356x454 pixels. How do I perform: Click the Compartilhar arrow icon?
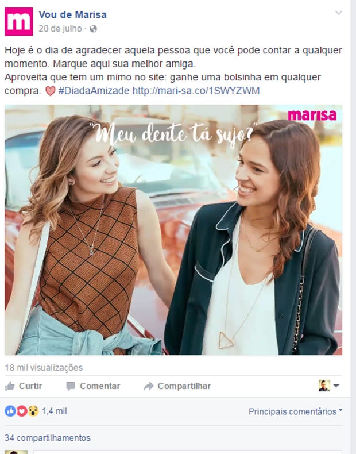pos(149,386)
